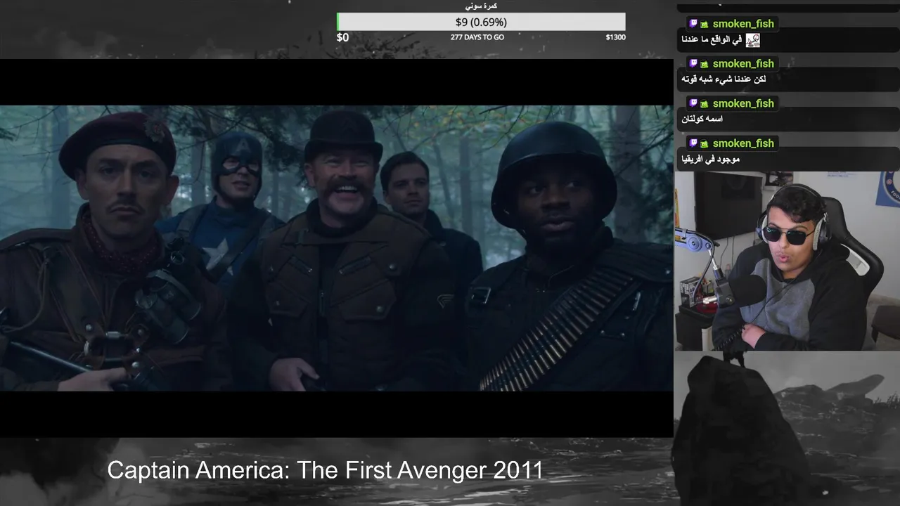The image size is (900, 506).
Task: Click the Twitch icon above 'موجود في افريقيا'
Action: tap(693, 143)
